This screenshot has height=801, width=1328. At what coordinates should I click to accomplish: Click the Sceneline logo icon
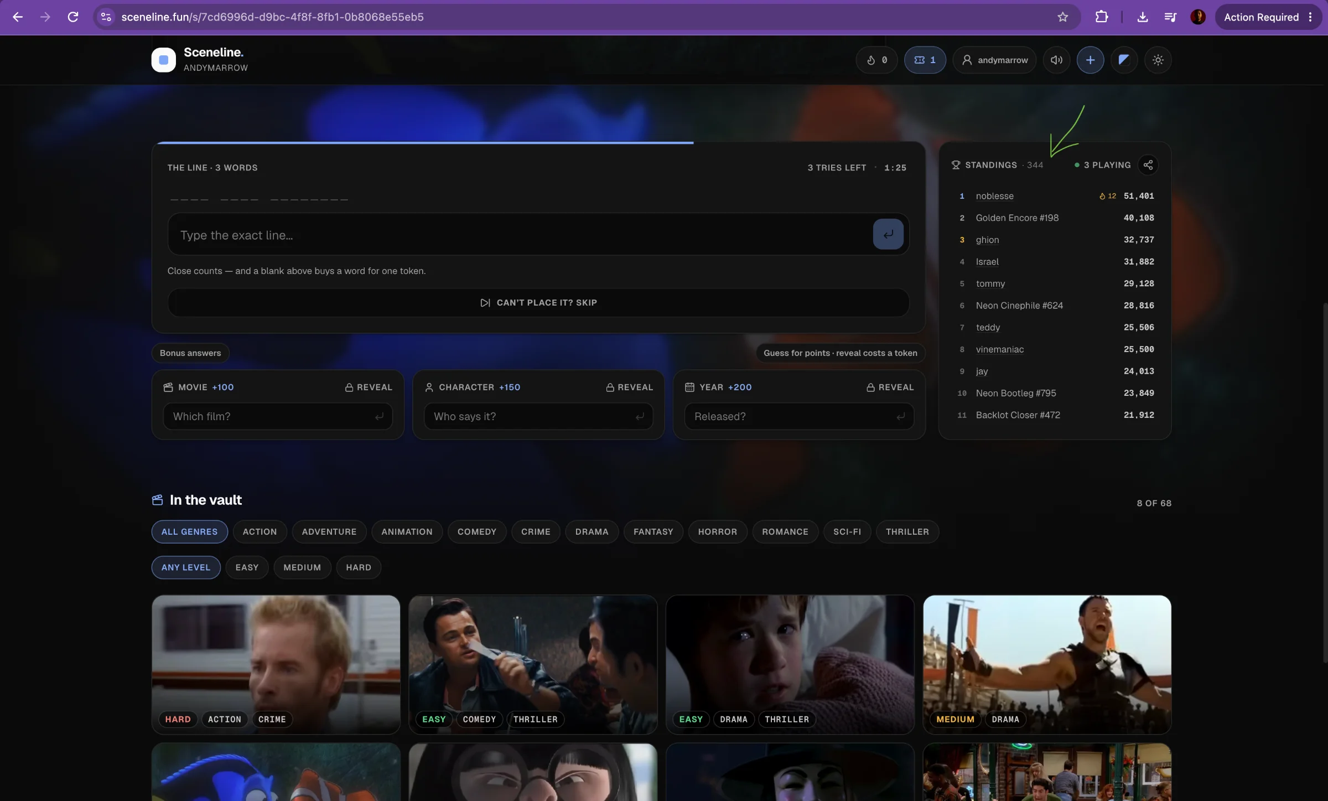pos(163,60)
